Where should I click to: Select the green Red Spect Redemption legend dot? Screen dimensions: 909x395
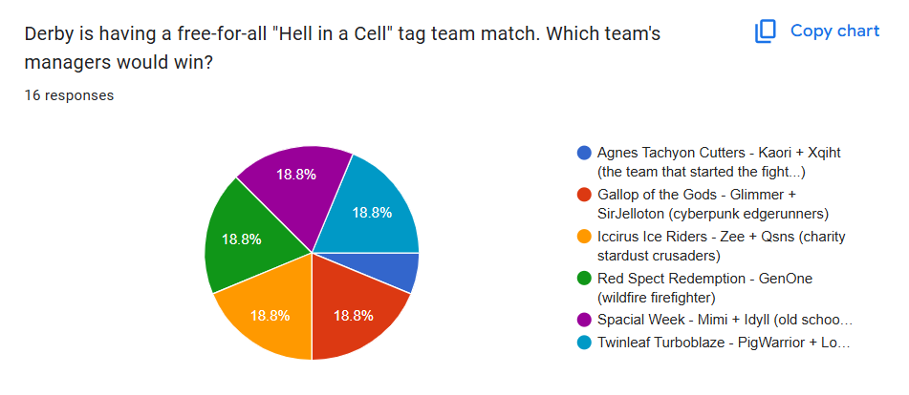pyautogui.click(x=584, y=279)
